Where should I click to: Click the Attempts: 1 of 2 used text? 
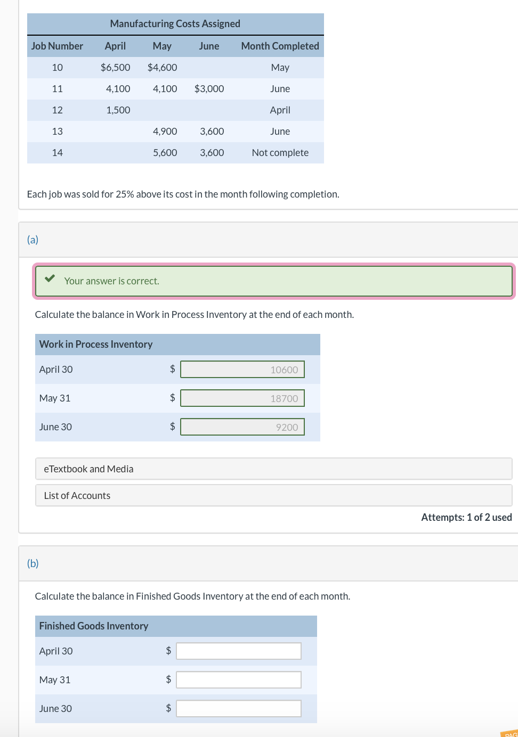coord(466,517)
